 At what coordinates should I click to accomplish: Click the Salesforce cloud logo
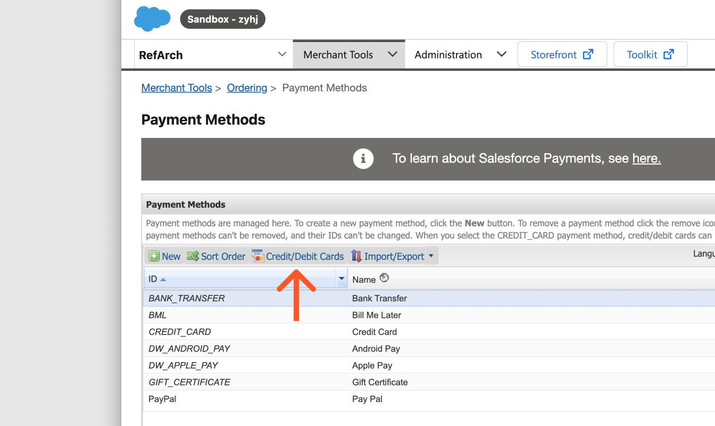click(152, 19)
